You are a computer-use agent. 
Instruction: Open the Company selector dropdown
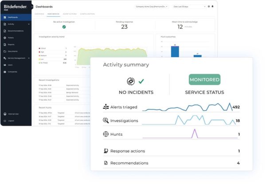pos(152,7)
